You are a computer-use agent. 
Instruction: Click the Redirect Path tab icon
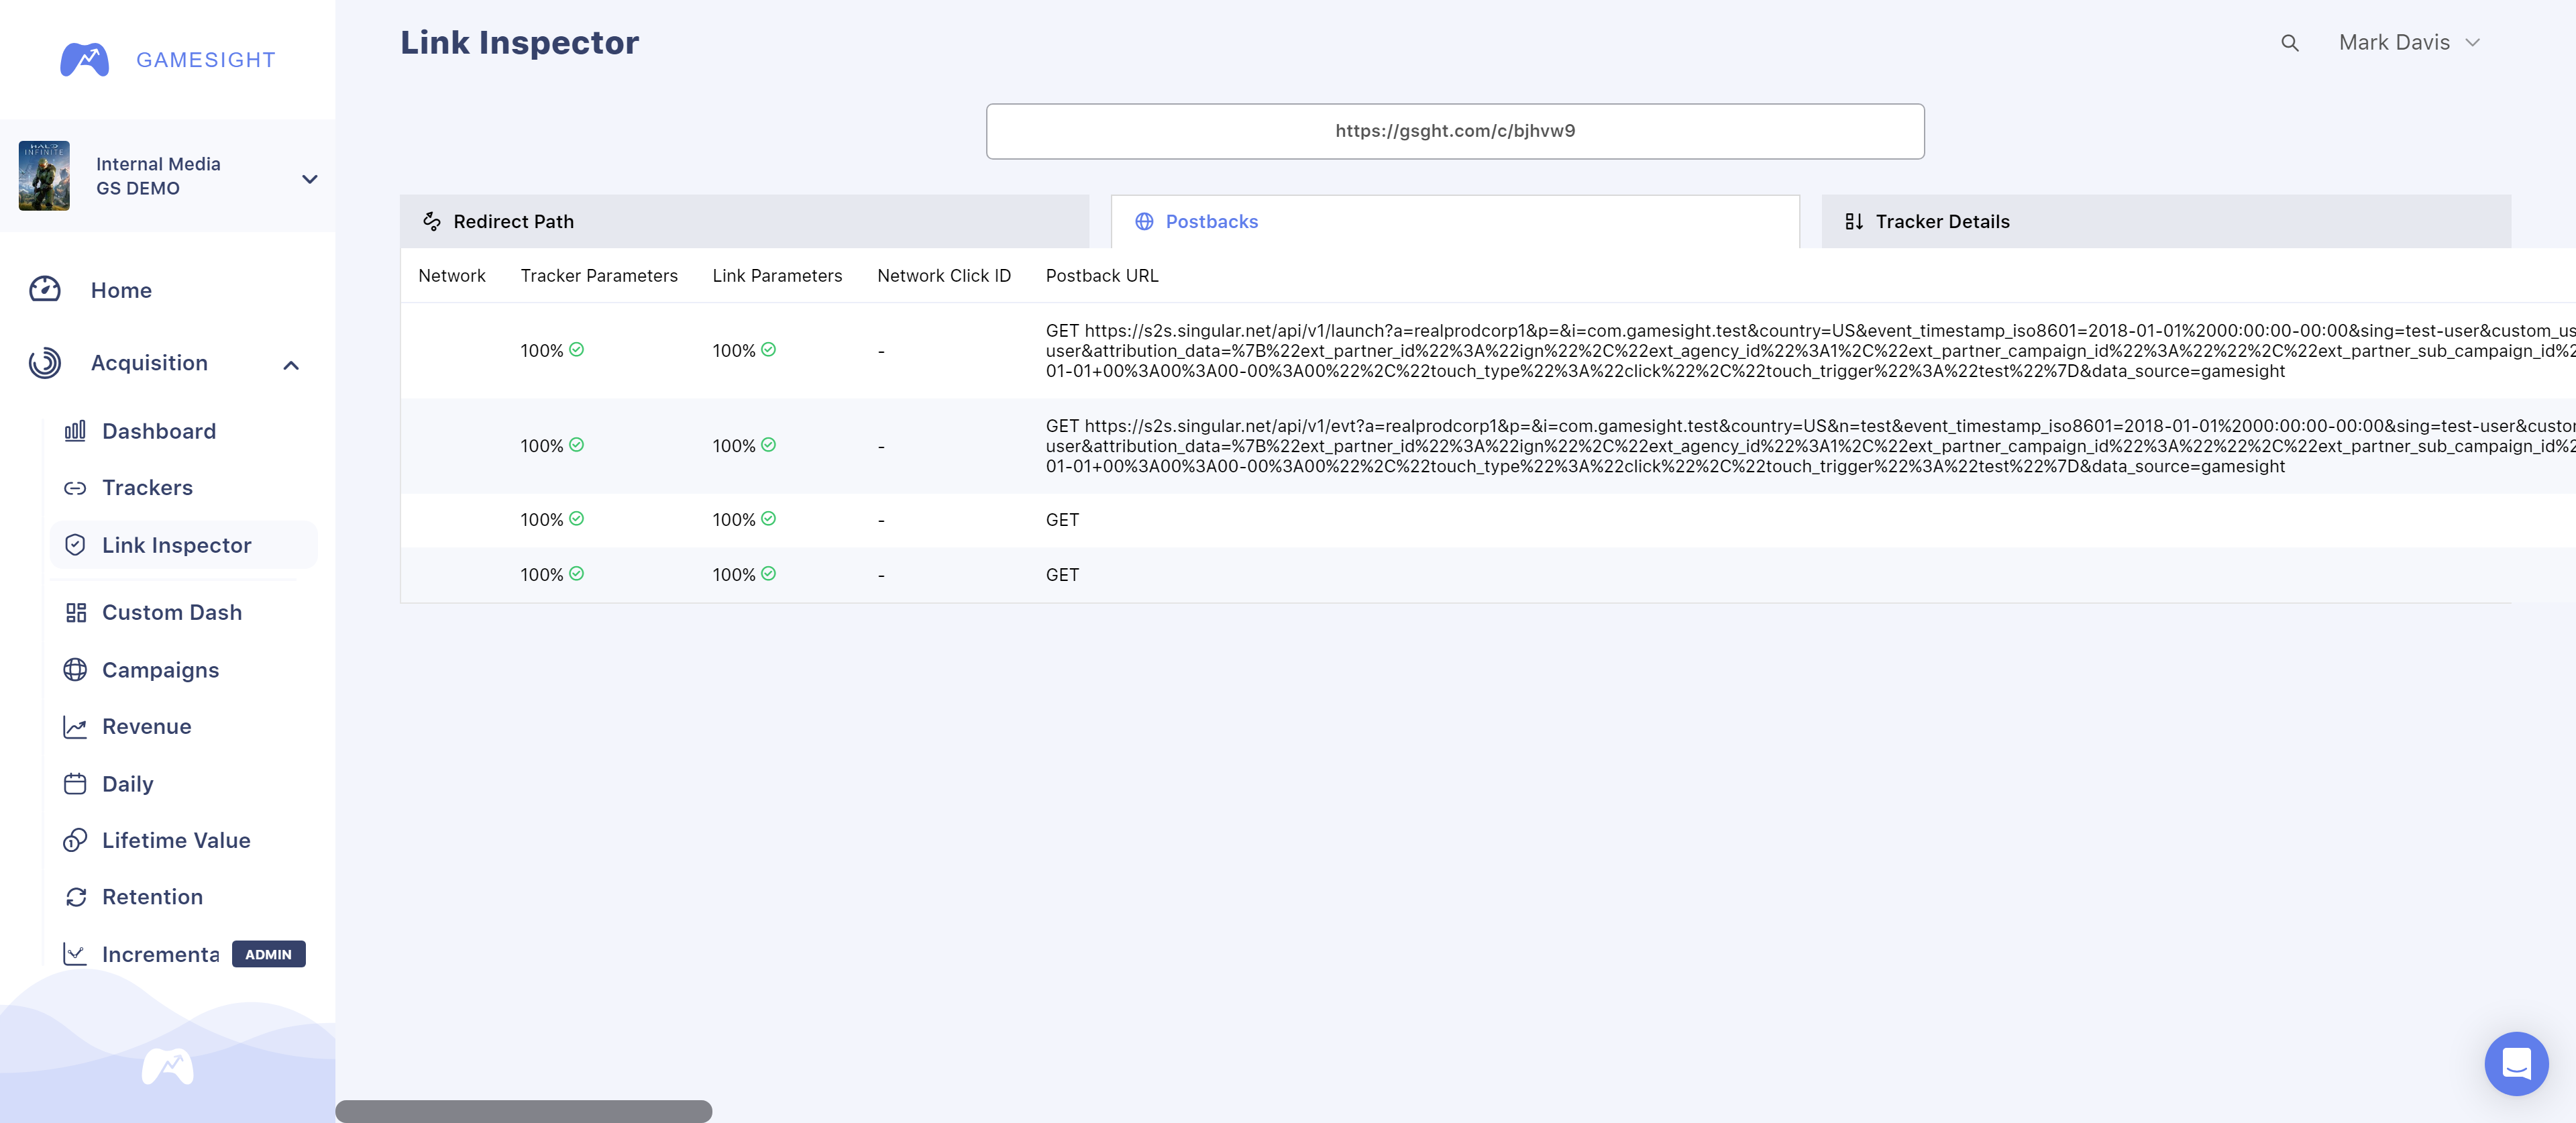coord(432,221)
